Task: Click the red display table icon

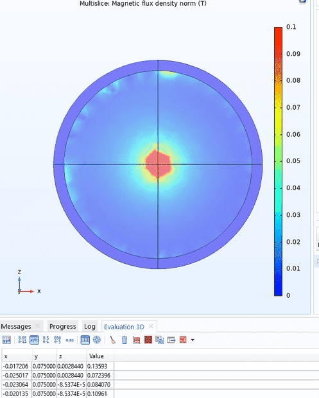Action: point(183,340)
